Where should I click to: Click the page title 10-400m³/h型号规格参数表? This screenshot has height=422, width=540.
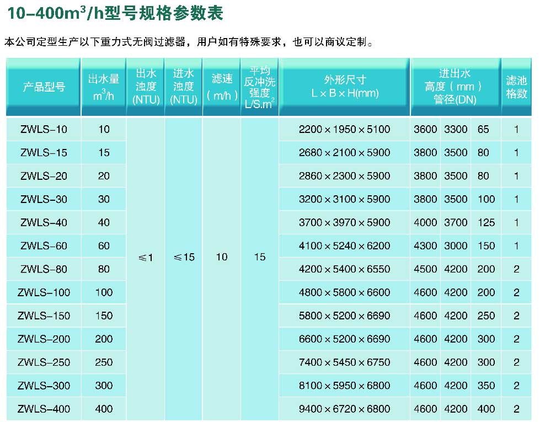coord(115,13)
